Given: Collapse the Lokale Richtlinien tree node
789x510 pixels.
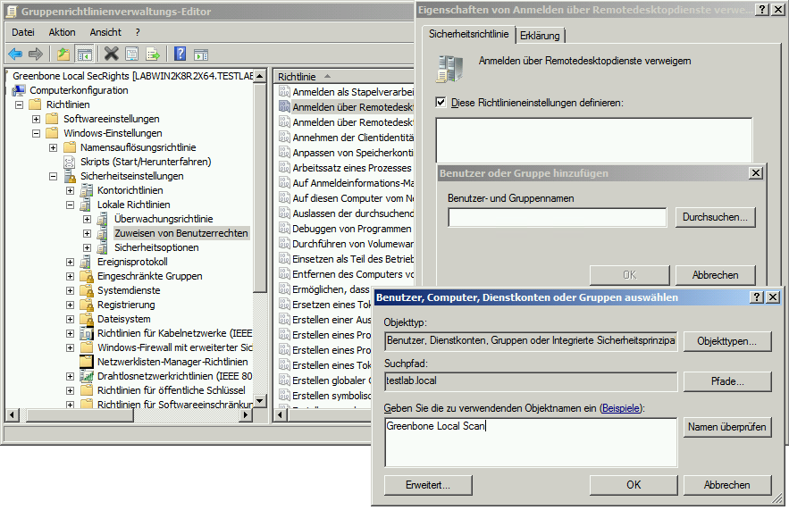Looking at the screenshot, I should [x=71, y=205].
